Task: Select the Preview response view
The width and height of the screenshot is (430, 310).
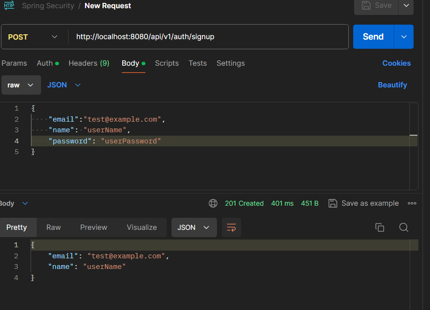Action: click(94, 227)
